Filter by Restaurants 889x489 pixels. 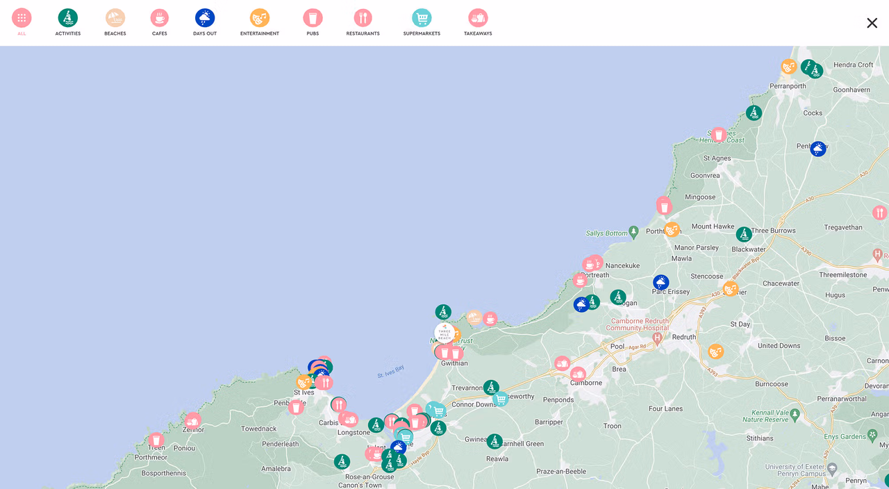[x=363, y=19]
